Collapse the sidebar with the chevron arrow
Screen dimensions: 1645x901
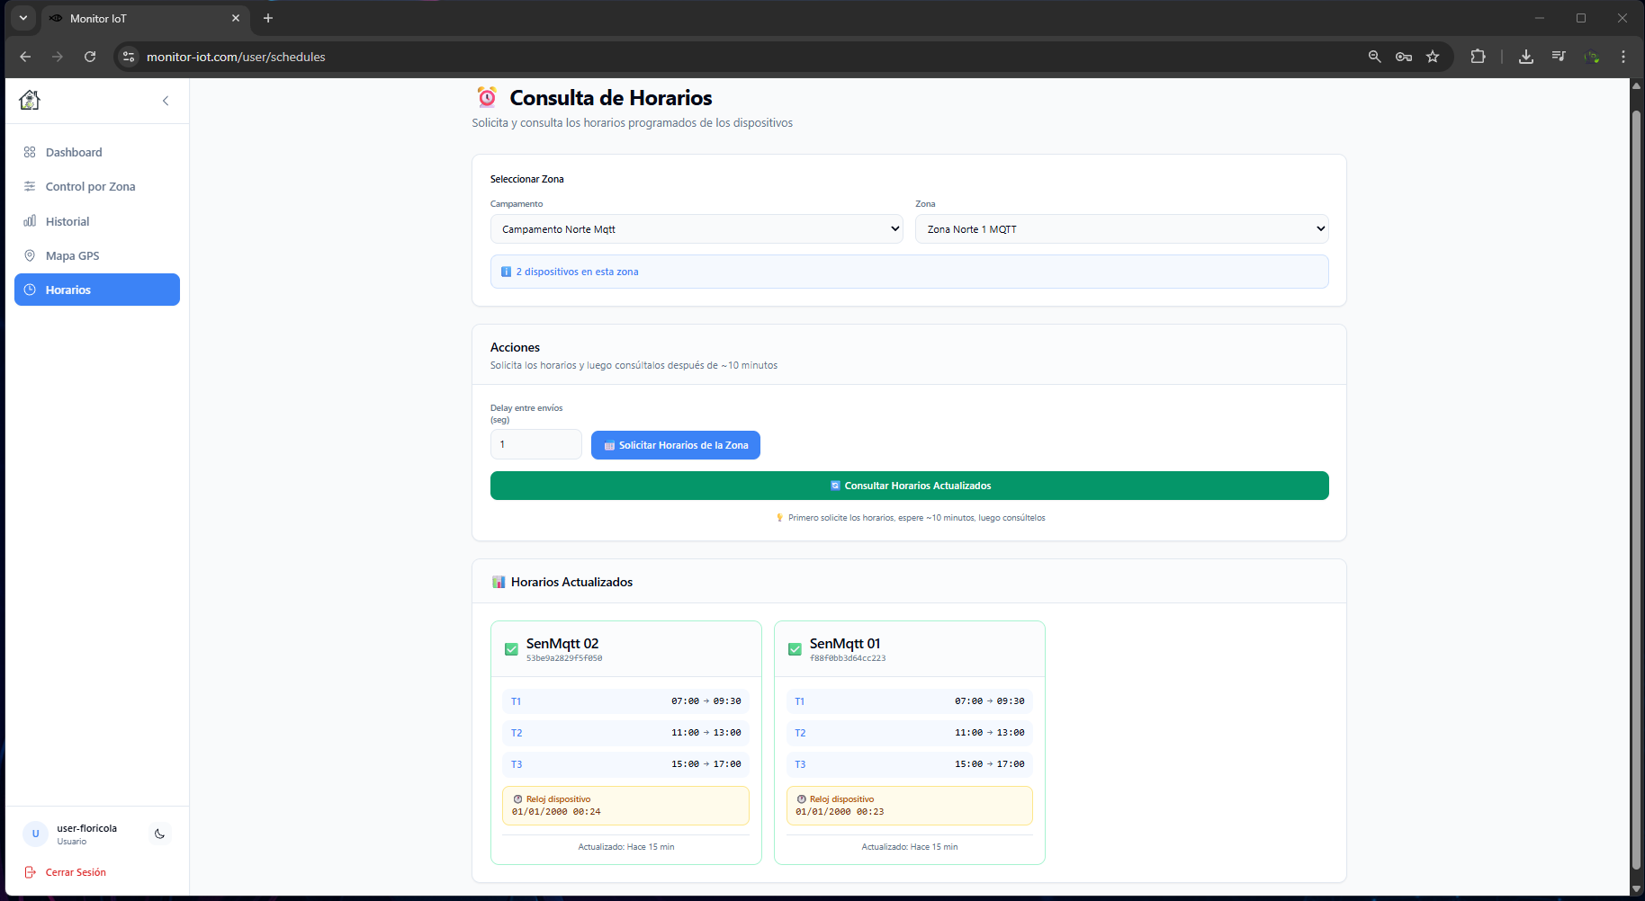[166, 101]
